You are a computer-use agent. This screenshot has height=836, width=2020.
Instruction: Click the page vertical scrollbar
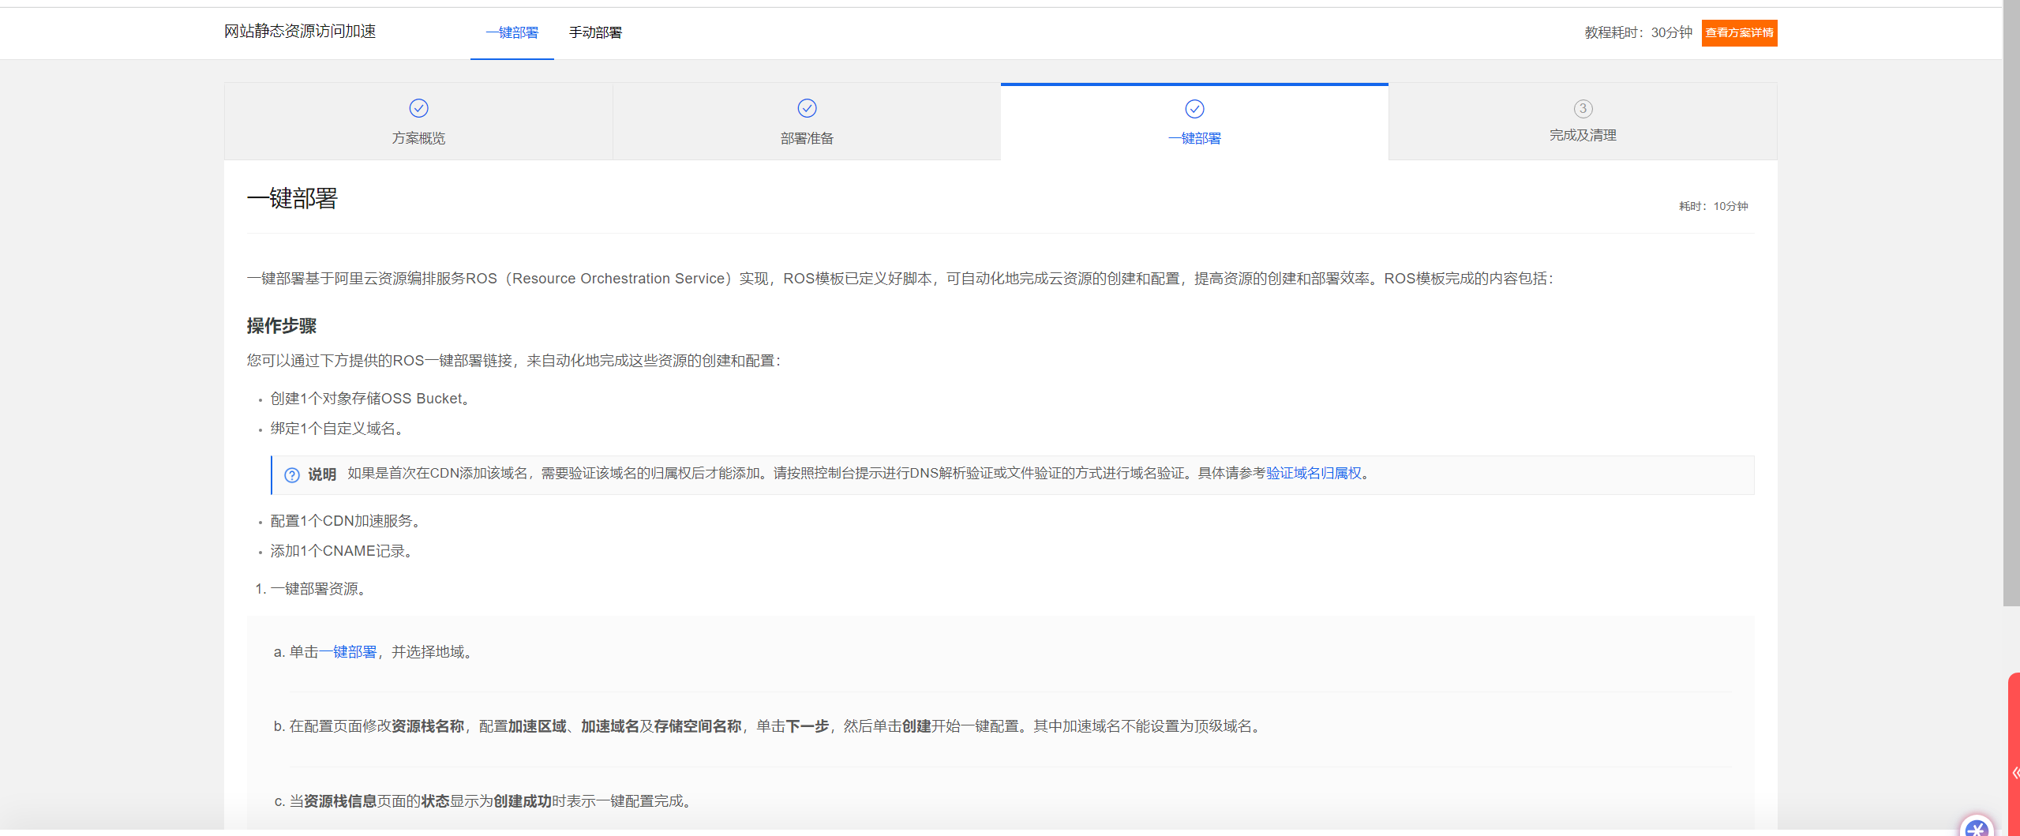click(x=2011, y=304)
